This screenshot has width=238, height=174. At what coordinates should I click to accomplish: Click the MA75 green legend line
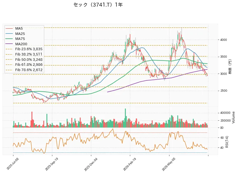pos(9,39)
